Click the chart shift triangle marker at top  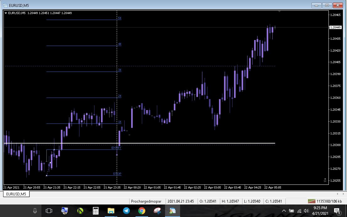coord(279,12)
